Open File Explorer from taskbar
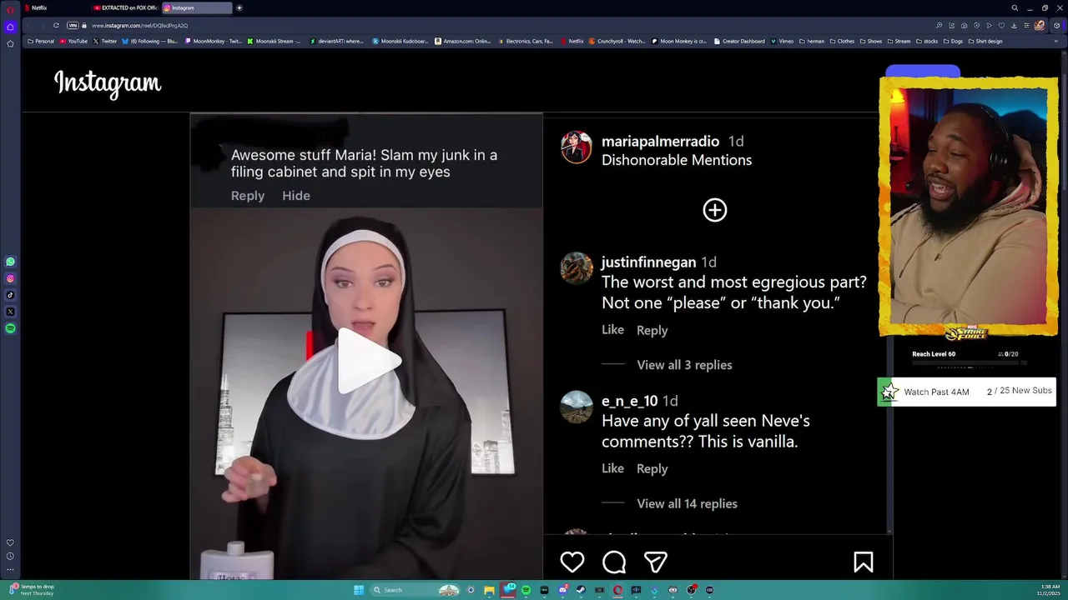This screenshot has height=600, width=1068. pos(489,590)
